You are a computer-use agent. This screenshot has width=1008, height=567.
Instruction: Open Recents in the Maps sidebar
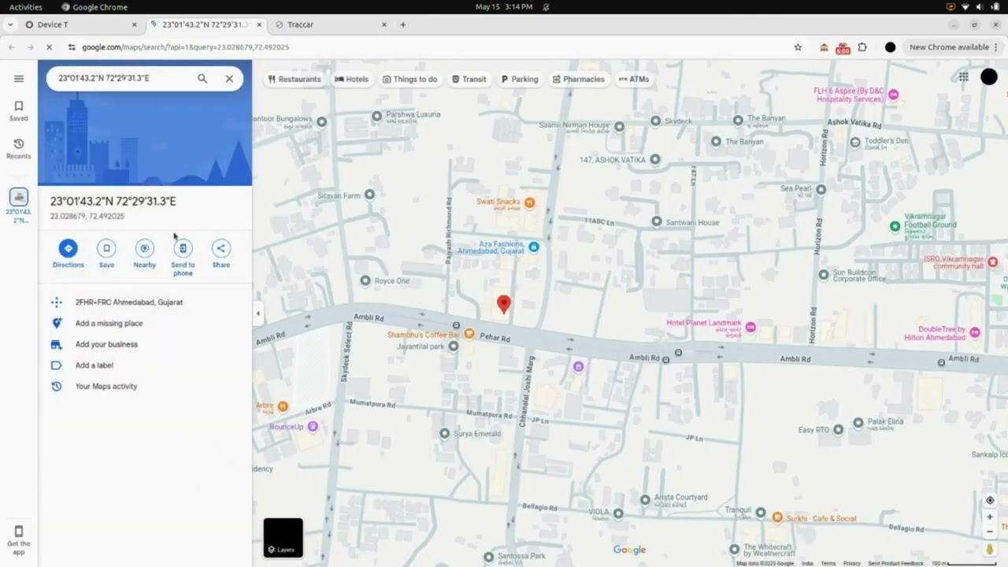[x=19, y=149]
